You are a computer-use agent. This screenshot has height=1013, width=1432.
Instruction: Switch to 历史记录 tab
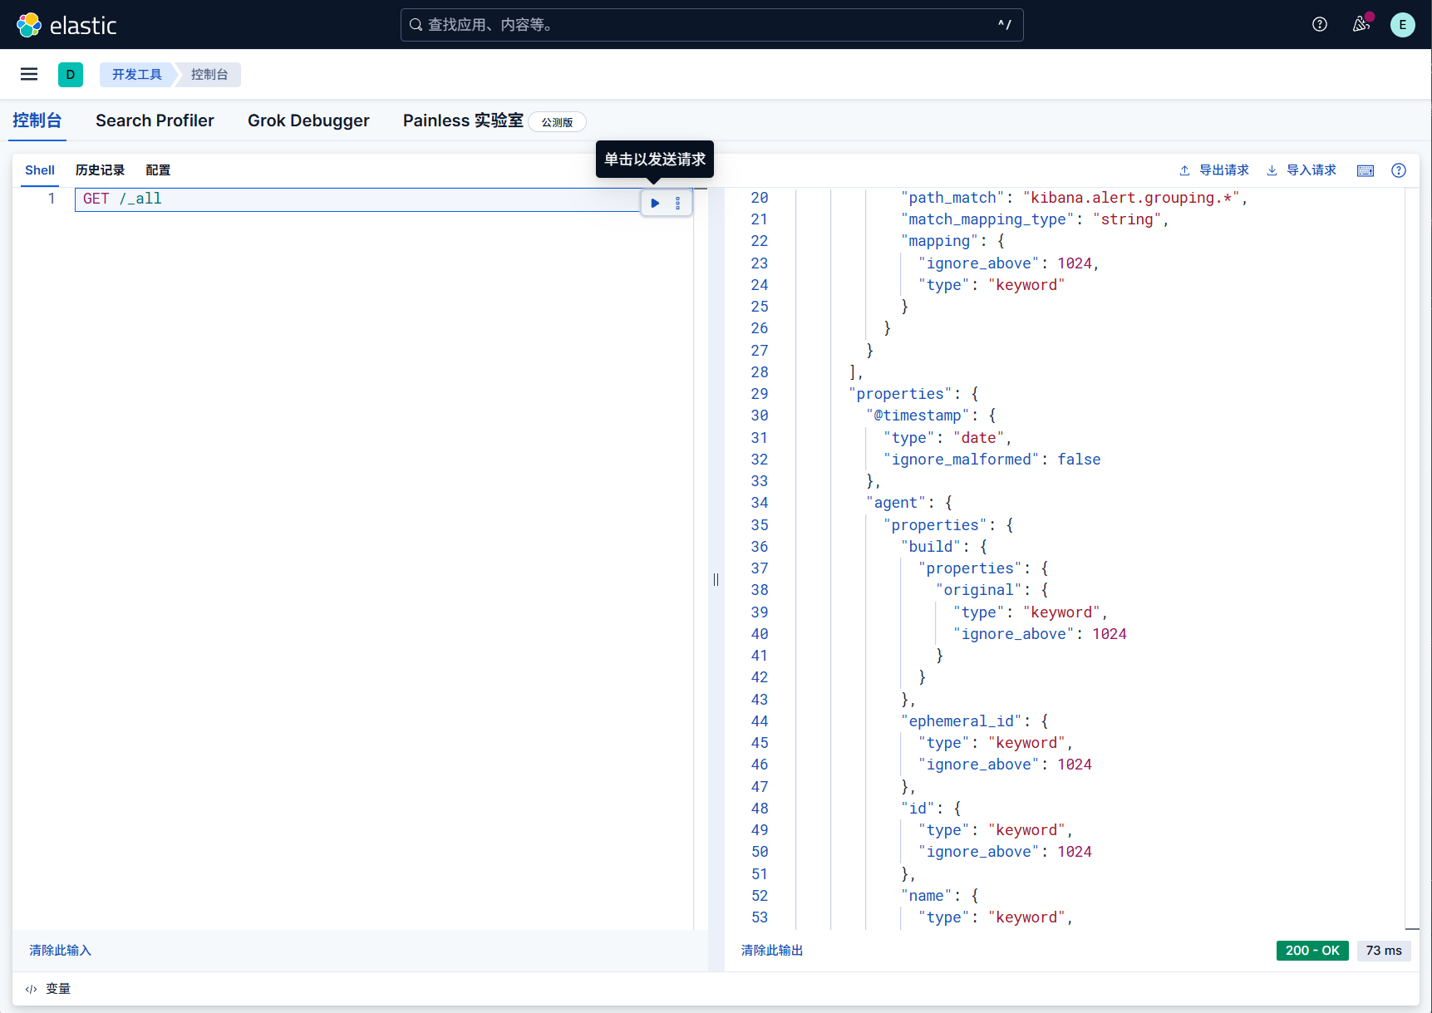tap(100, 170)
